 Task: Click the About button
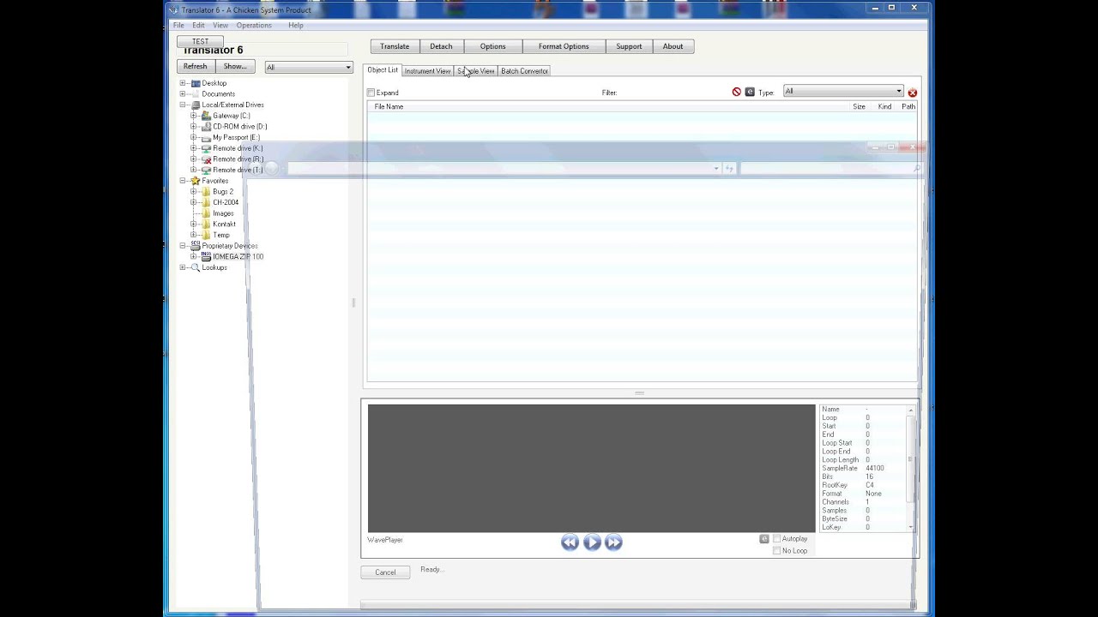click(673, 46)
